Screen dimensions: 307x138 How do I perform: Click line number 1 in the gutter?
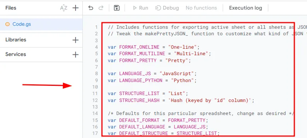pos(96,27)
